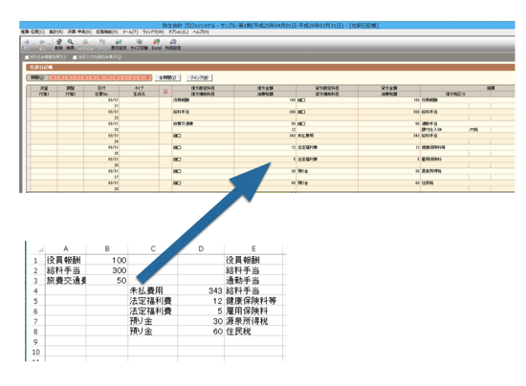Click Excel cell E3 通勤手当
This screenshot has width=526, height=386.
coord(253,281)
